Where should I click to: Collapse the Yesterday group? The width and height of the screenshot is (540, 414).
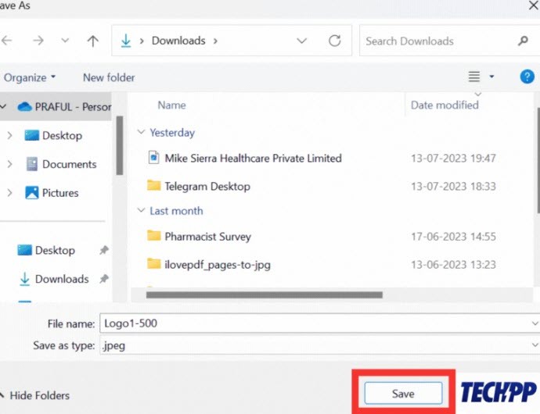(x=141, y=132)
